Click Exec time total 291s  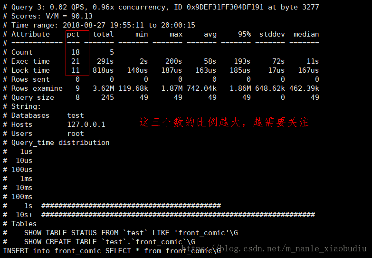[x=105, y=61]
